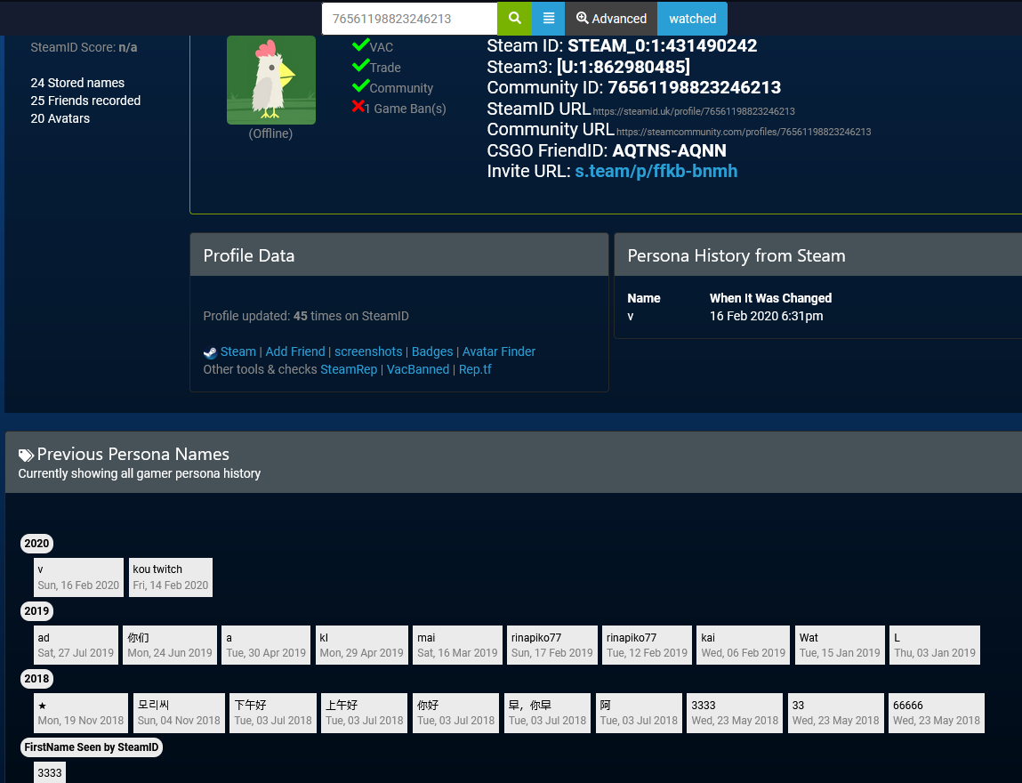
Task: Open the Badges link
Action: click(432, 351)
